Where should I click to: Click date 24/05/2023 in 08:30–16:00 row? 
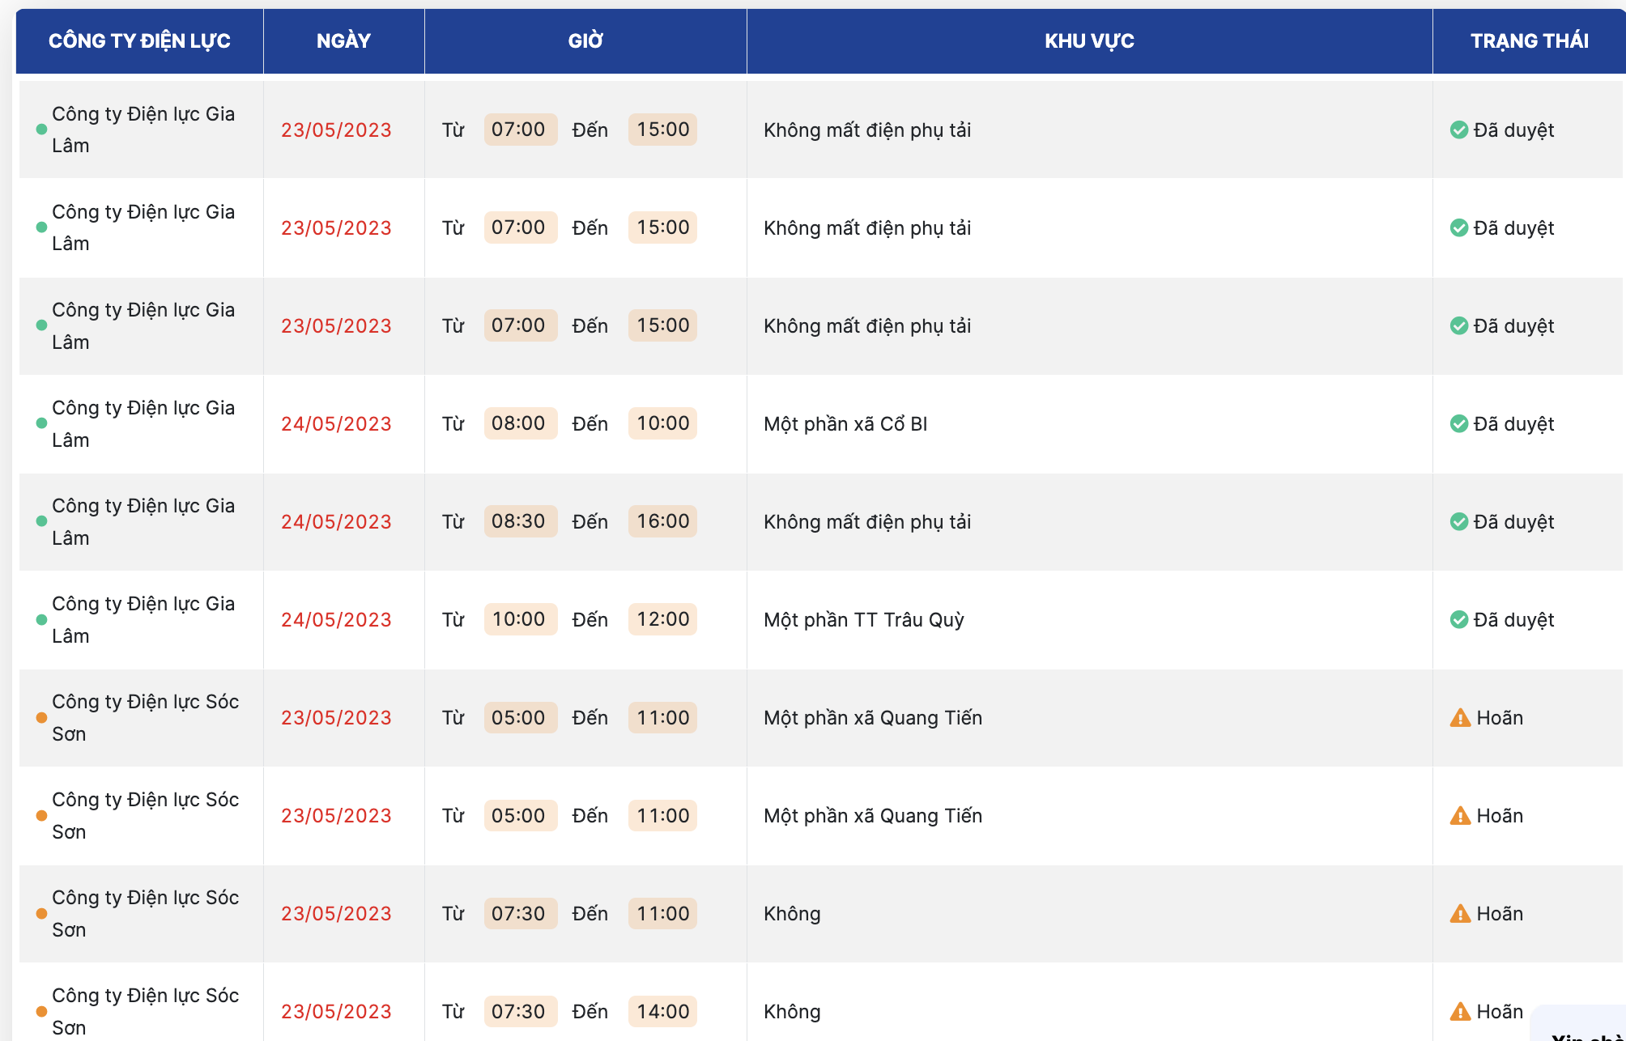pos(336,522)
